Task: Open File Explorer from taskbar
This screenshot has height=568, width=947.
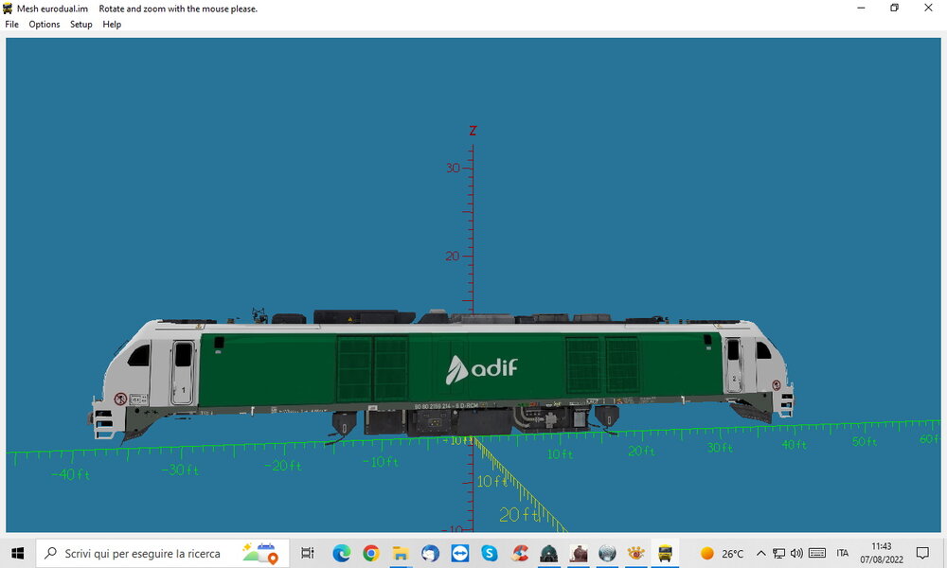Action: (400, 553)
